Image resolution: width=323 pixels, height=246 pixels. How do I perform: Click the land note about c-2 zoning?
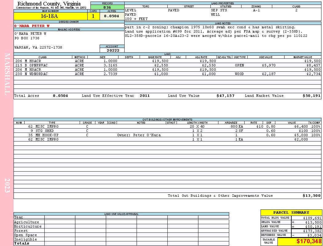coord(210,27)
